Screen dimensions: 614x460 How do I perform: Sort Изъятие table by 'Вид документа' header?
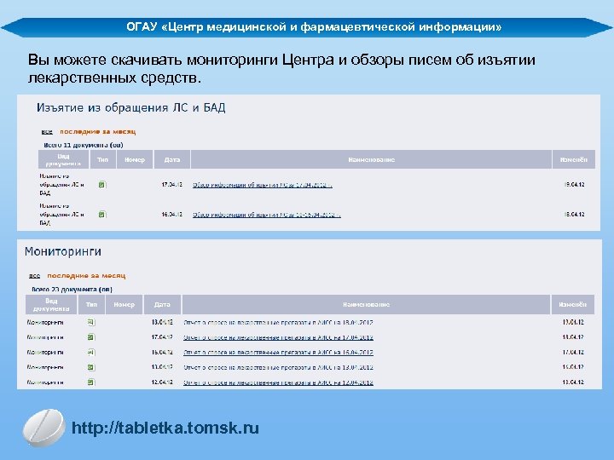tap(63, 159)
